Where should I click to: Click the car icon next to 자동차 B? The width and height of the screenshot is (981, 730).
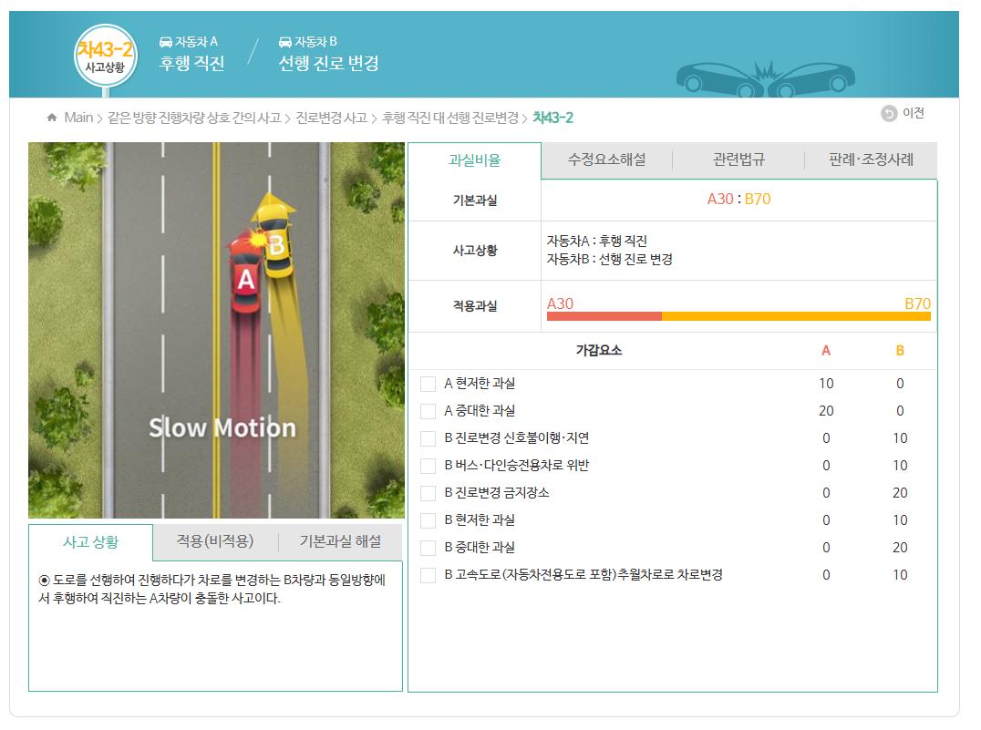coord(284,42)
